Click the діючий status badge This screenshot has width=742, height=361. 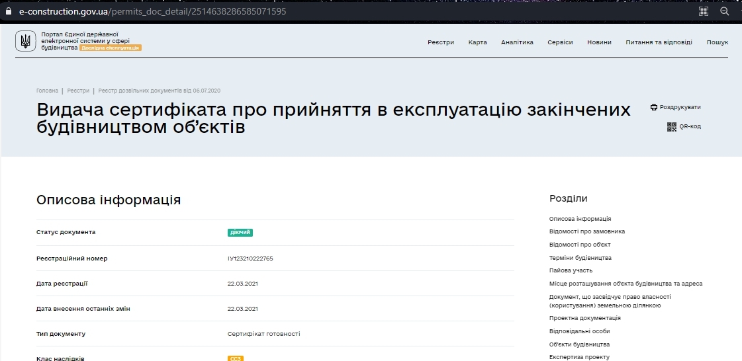click(x=240, y=233)
